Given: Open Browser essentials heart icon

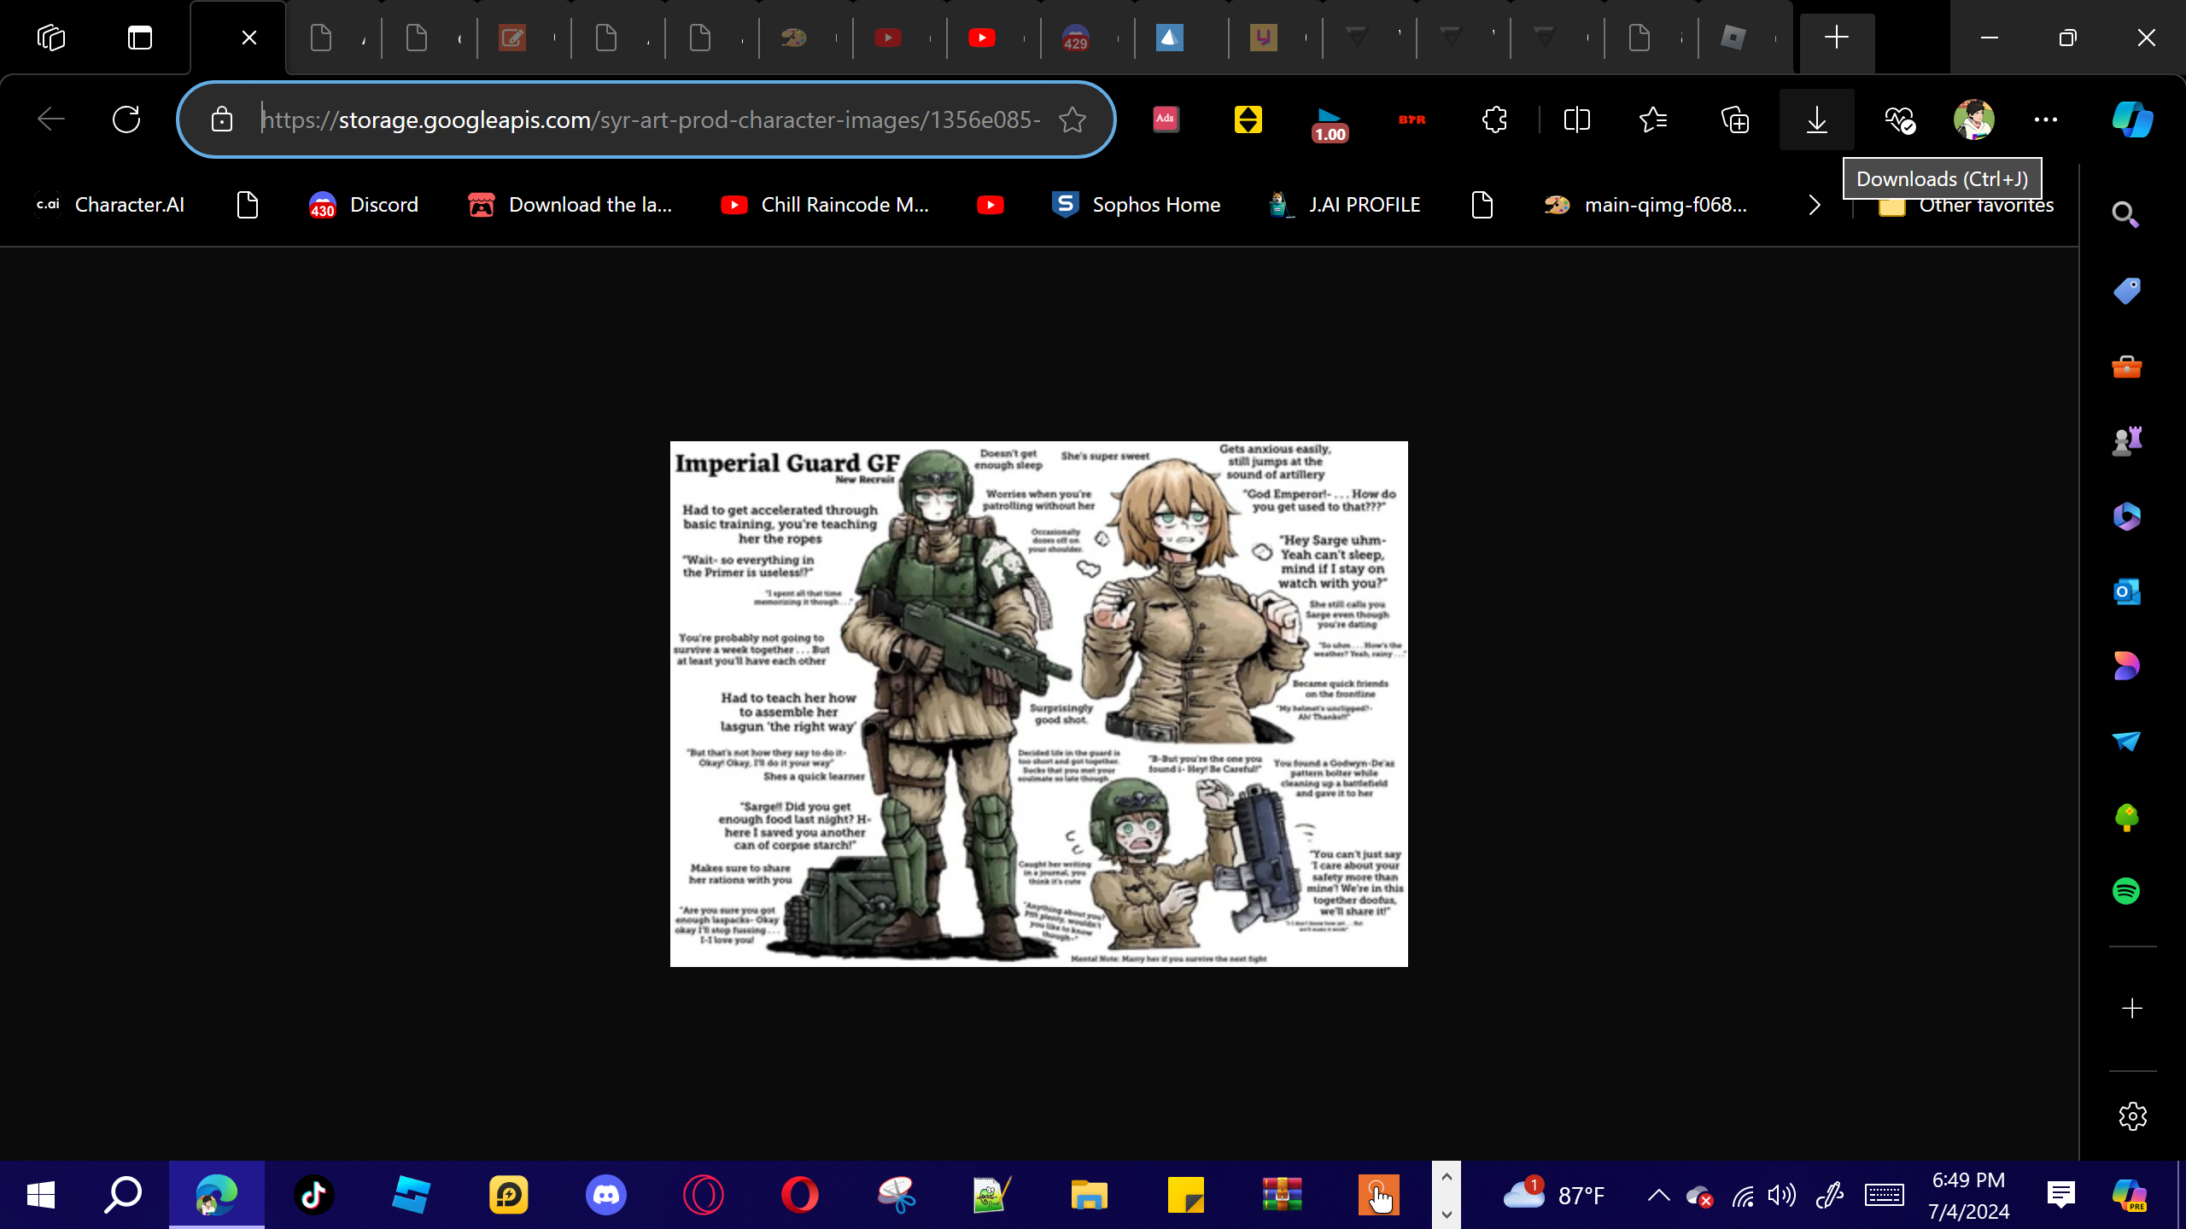Looking at the screenshot, I should click(1899, 119).
